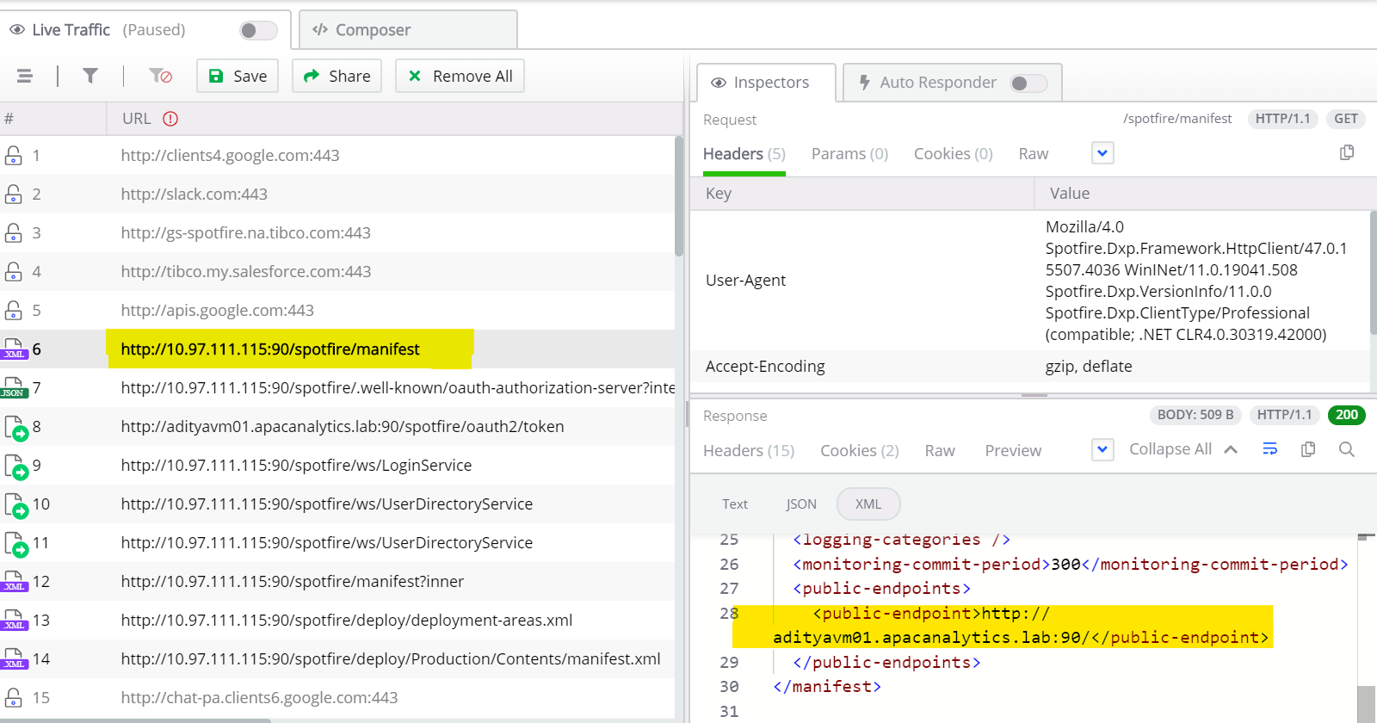Switch response body view to JSON
Image resolution: width=1377 pixels, height=723 pixels.
tap(801, 504)
